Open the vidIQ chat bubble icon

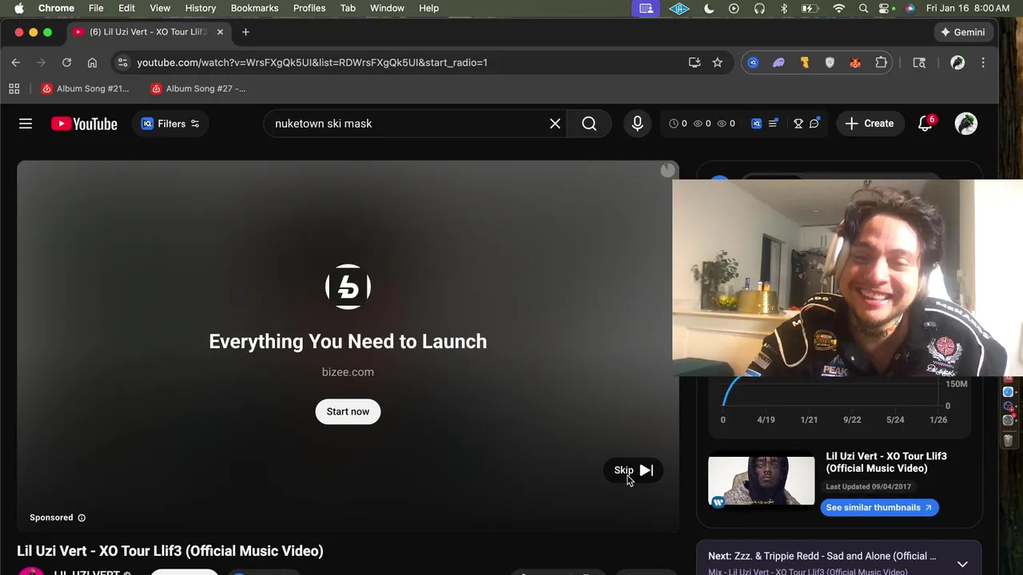[x=814, y=124]
